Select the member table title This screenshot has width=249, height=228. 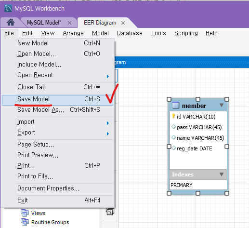click(x=194, y=106)
